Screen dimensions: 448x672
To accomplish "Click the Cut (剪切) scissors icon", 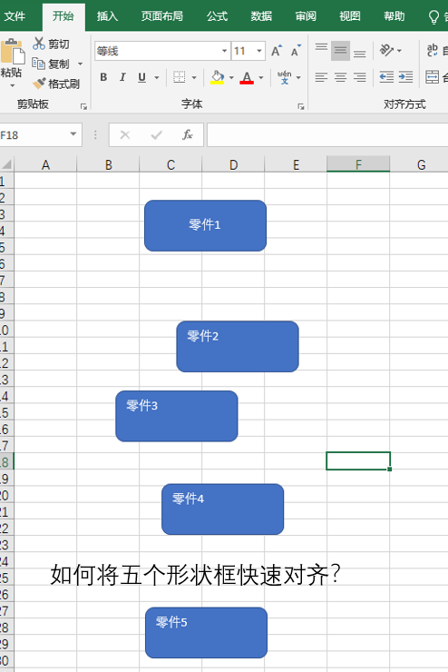I will [x=38, y=44].
